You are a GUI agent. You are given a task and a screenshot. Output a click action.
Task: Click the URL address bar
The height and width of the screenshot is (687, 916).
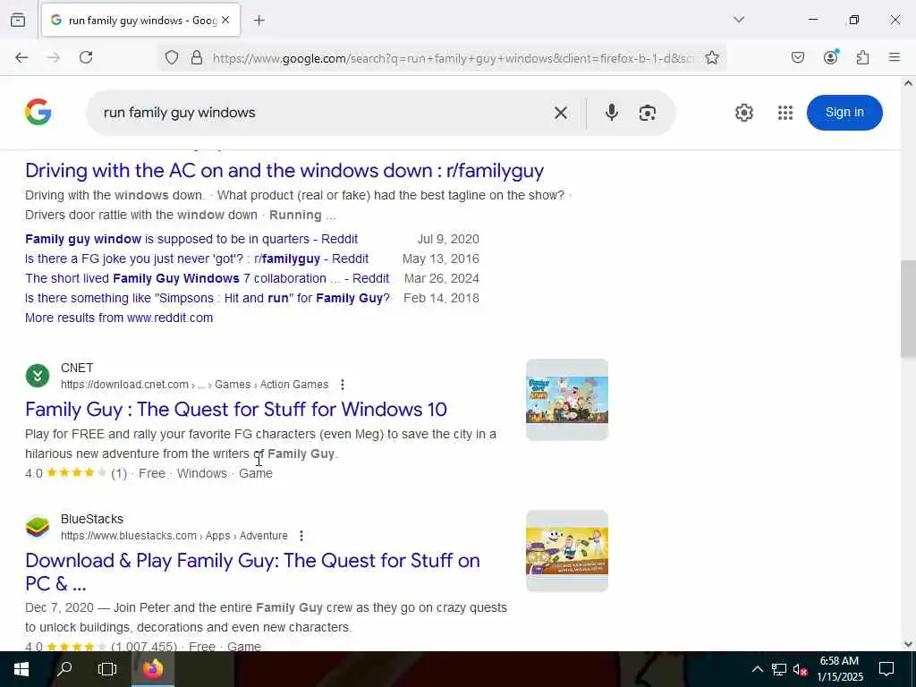tap(453, 58)
